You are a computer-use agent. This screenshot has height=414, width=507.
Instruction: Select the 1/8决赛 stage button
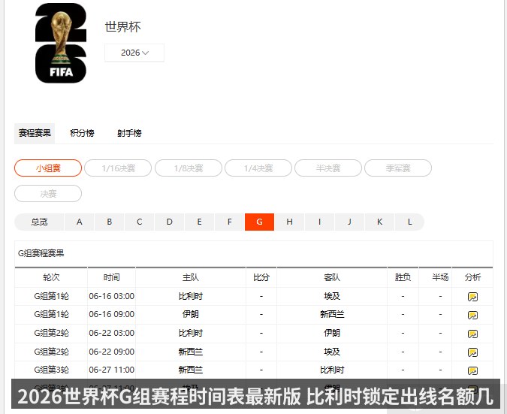[189, 168]
